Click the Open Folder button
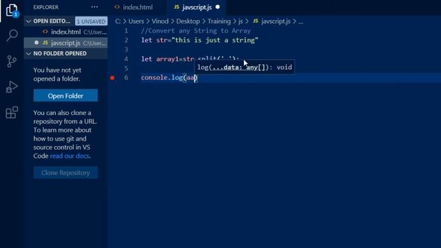Viewport: 441px width, 248px height. click(x=65, y=96)
